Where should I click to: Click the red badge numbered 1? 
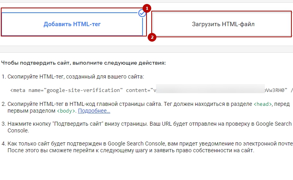(147, 8)
